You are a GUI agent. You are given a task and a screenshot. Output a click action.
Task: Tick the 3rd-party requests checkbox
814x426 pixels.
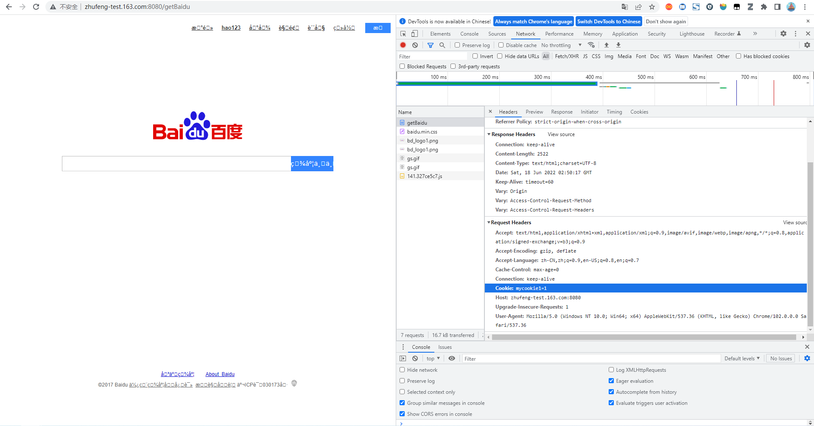pyautogui.click(x=453, y=66)
